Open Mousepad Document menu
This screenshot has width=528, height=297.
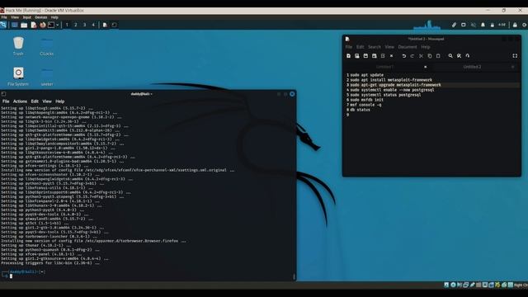408,47
